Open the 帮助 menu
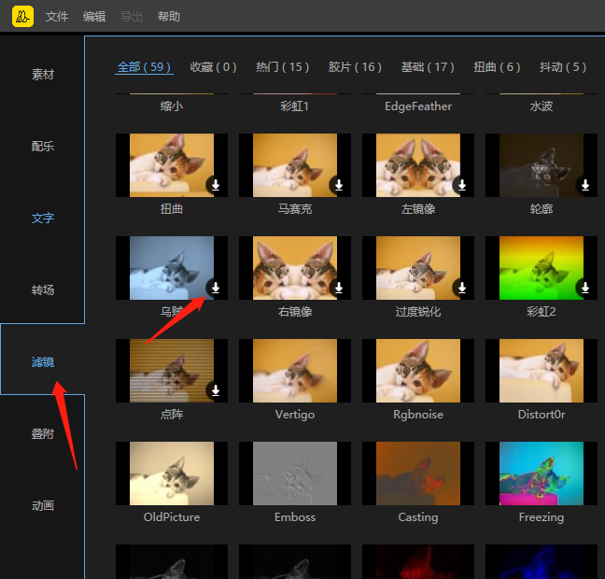This screenshot has height=579, width=605. pyautogui.click(x=169, y=17)
